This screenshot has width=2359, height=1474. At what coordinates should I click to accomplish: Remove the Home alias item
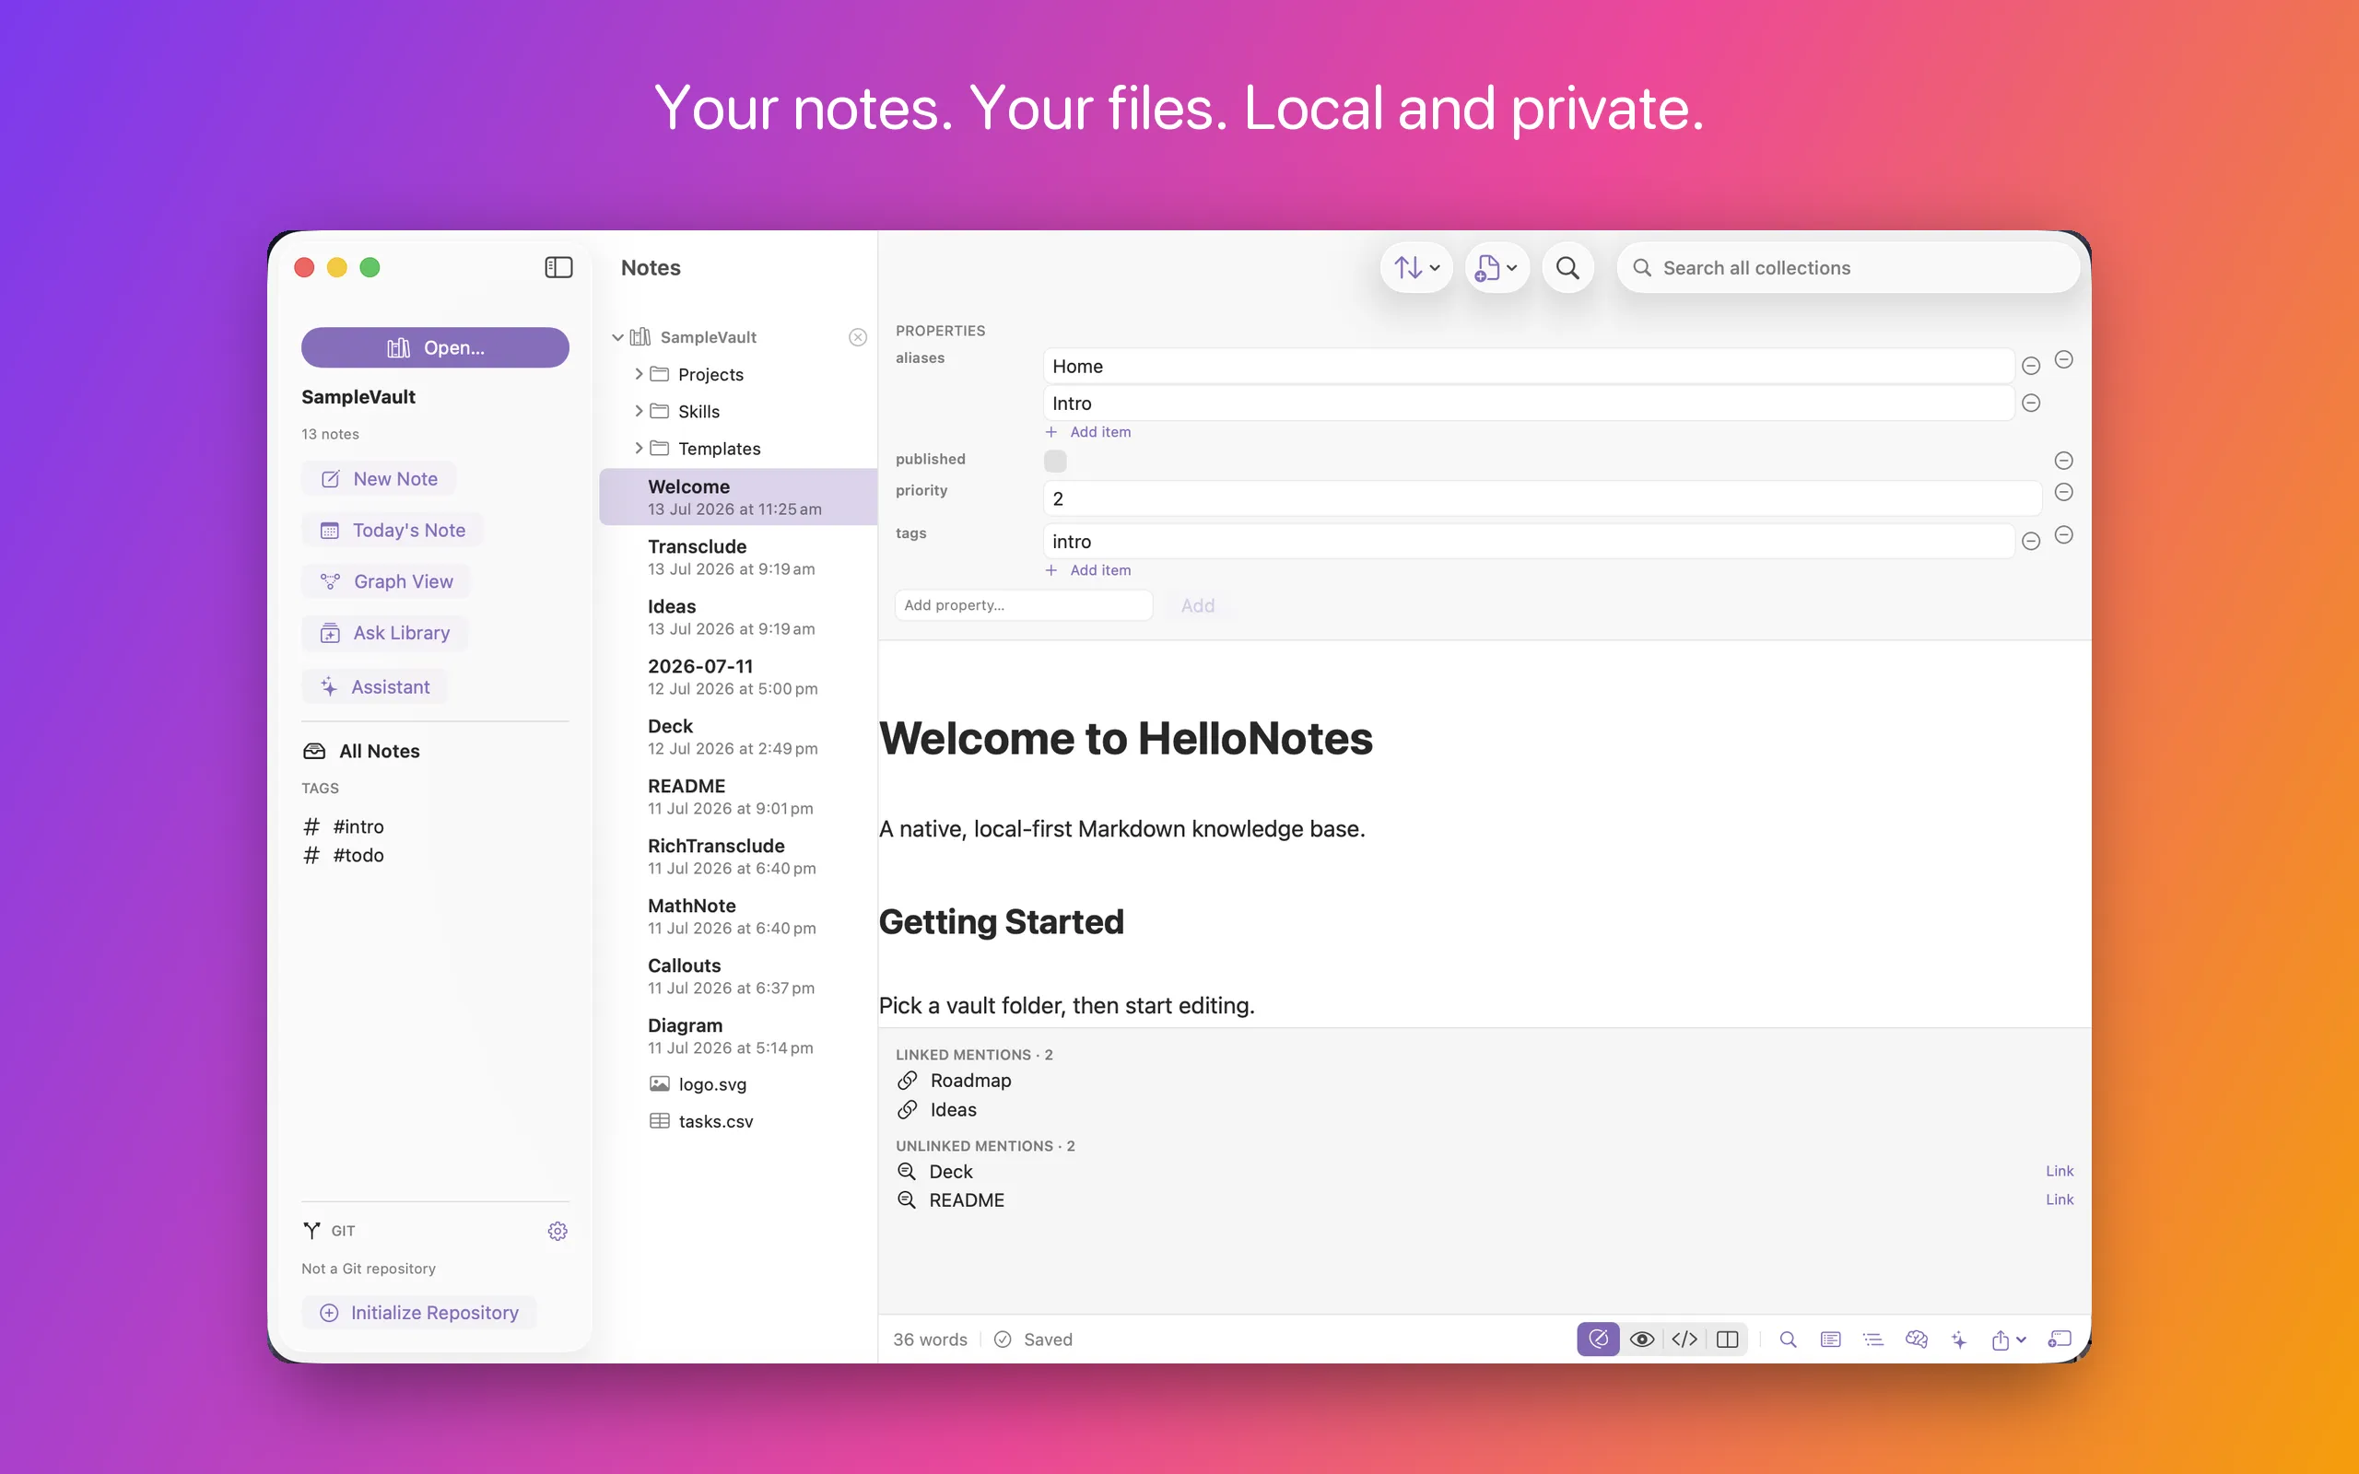[x=2032, y=367]
